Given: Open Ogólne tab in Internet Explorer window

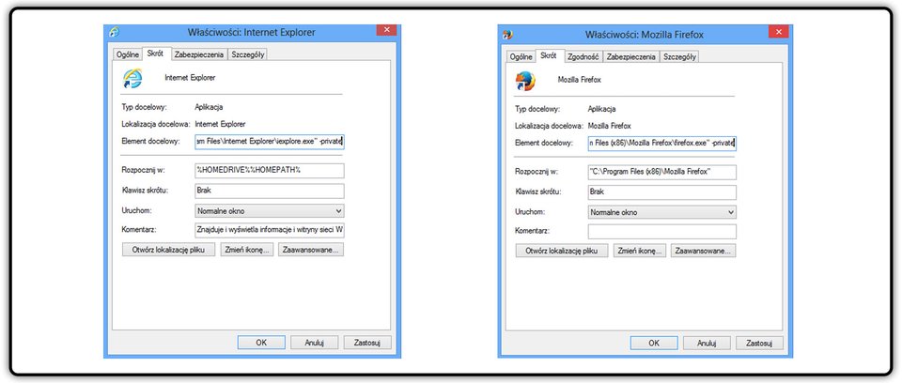Looking at the screenshot, I should pyautogui.click(x=128, y=54).
